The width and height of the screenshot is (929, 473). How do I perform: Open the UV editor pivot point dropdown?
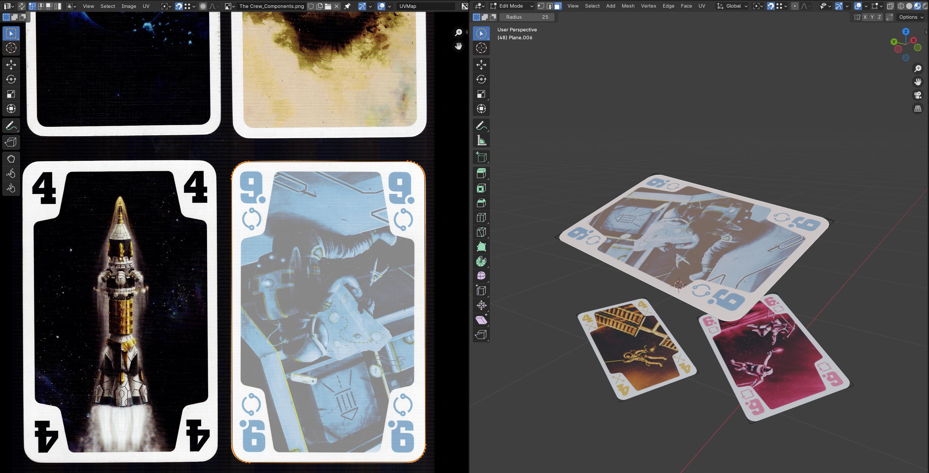(x=166, y=6)
